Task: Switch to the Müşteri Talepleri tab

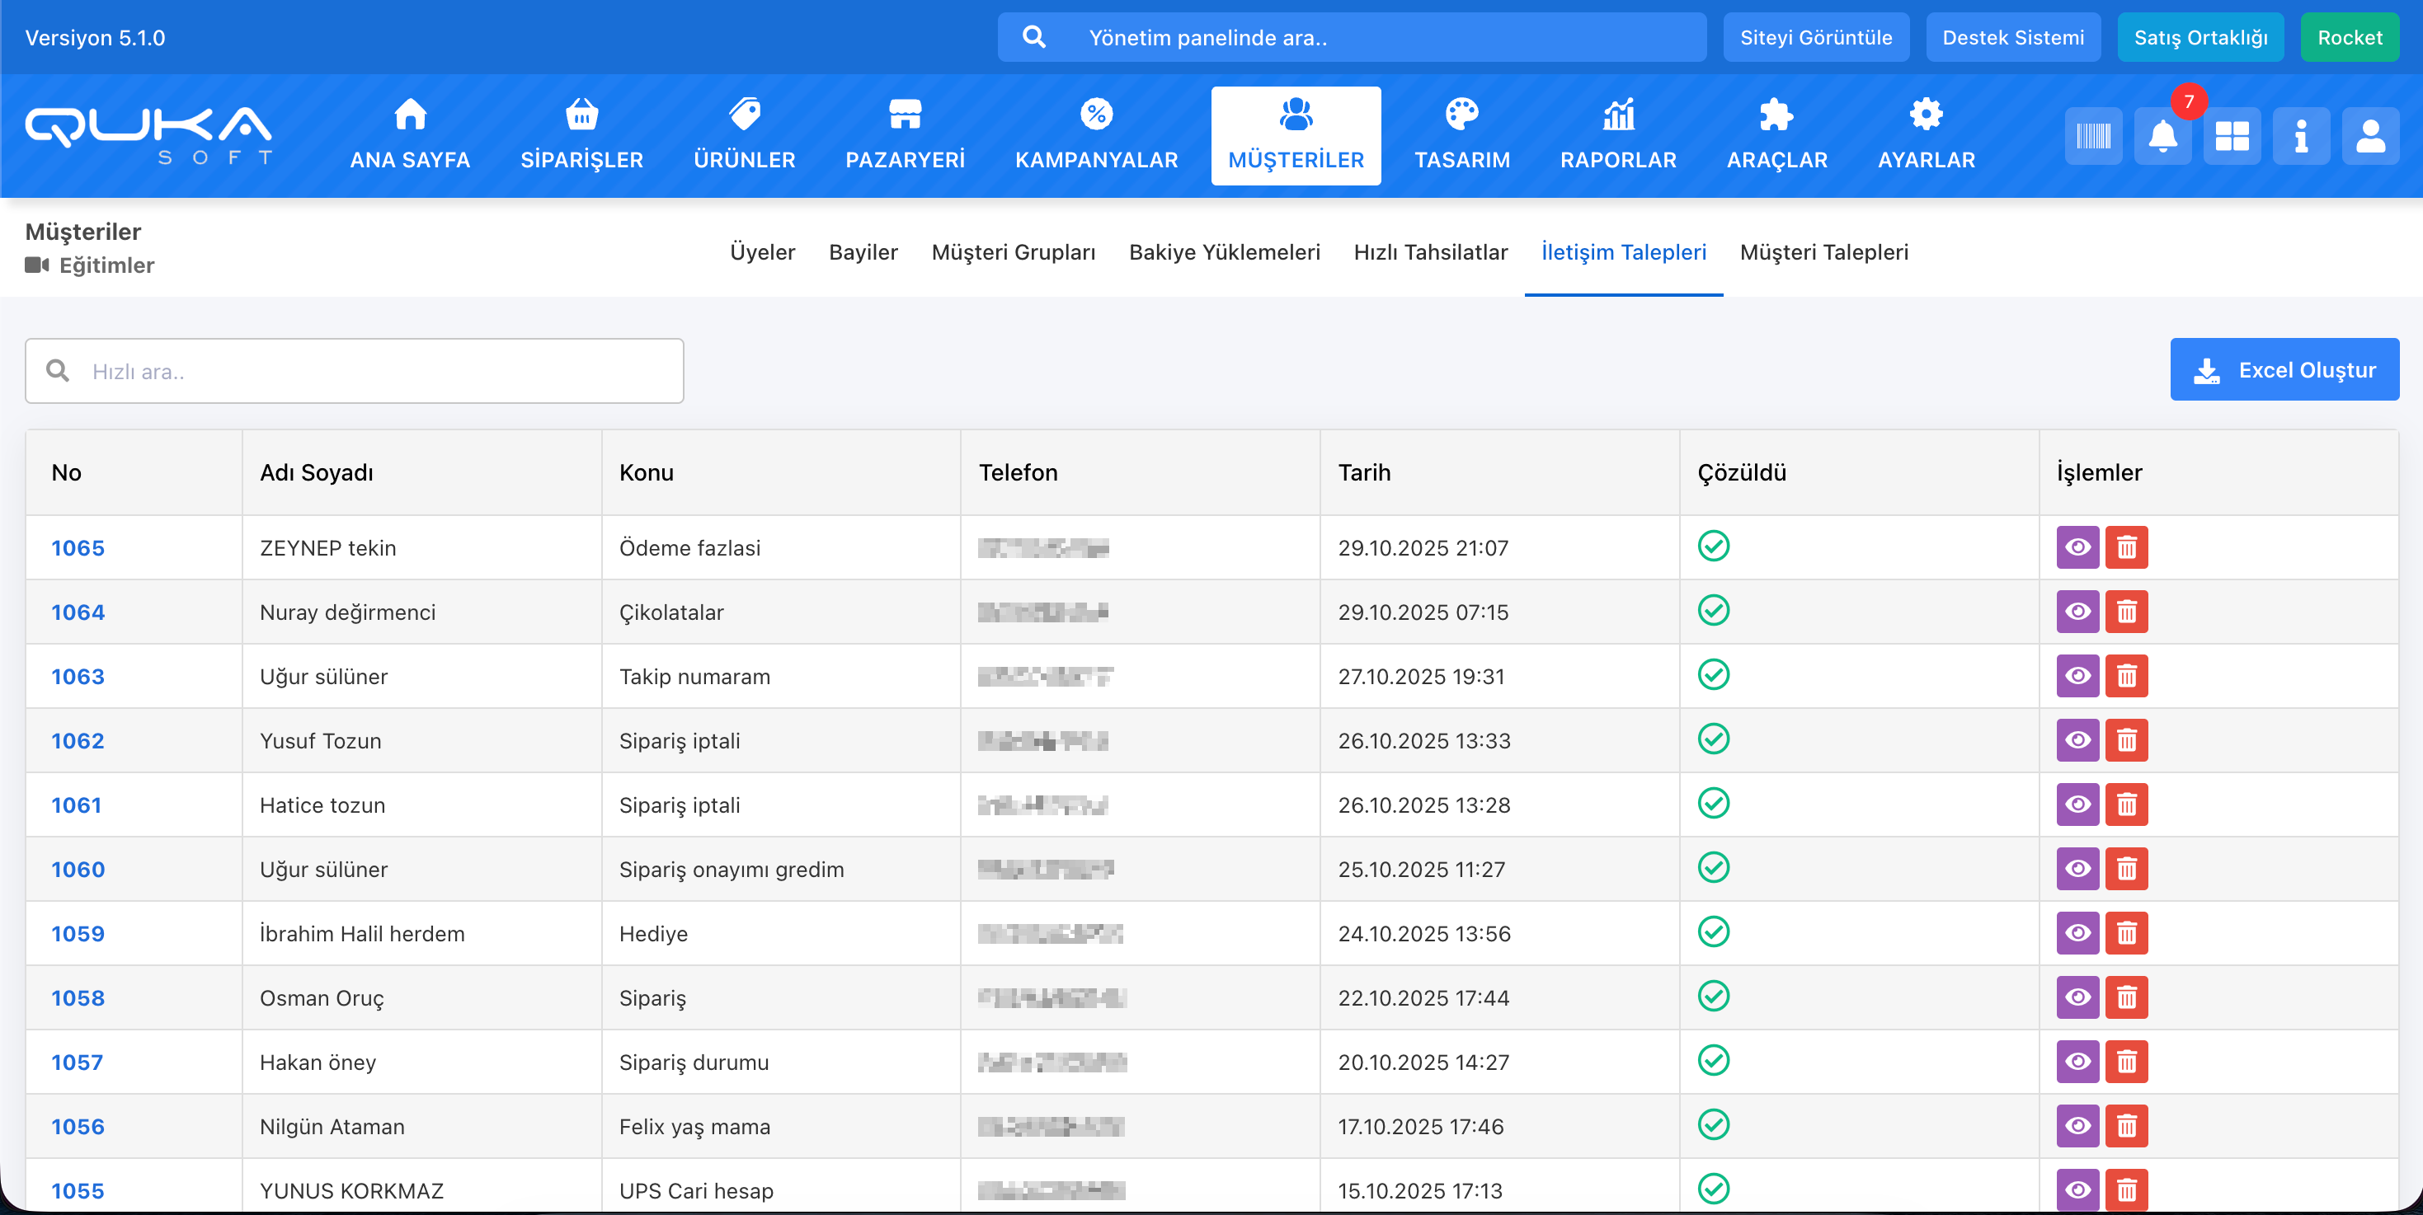Action: point(1823,252)
